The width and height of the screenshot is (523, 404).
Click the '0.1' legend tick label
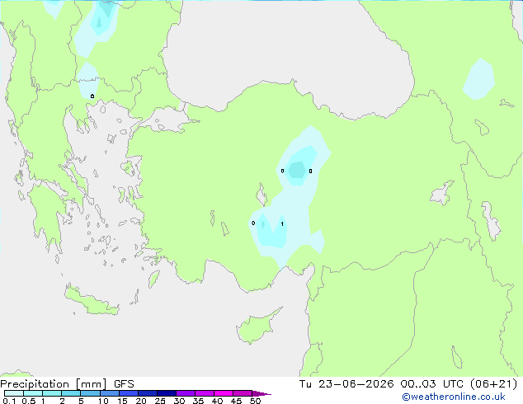[x=9, y=401]
